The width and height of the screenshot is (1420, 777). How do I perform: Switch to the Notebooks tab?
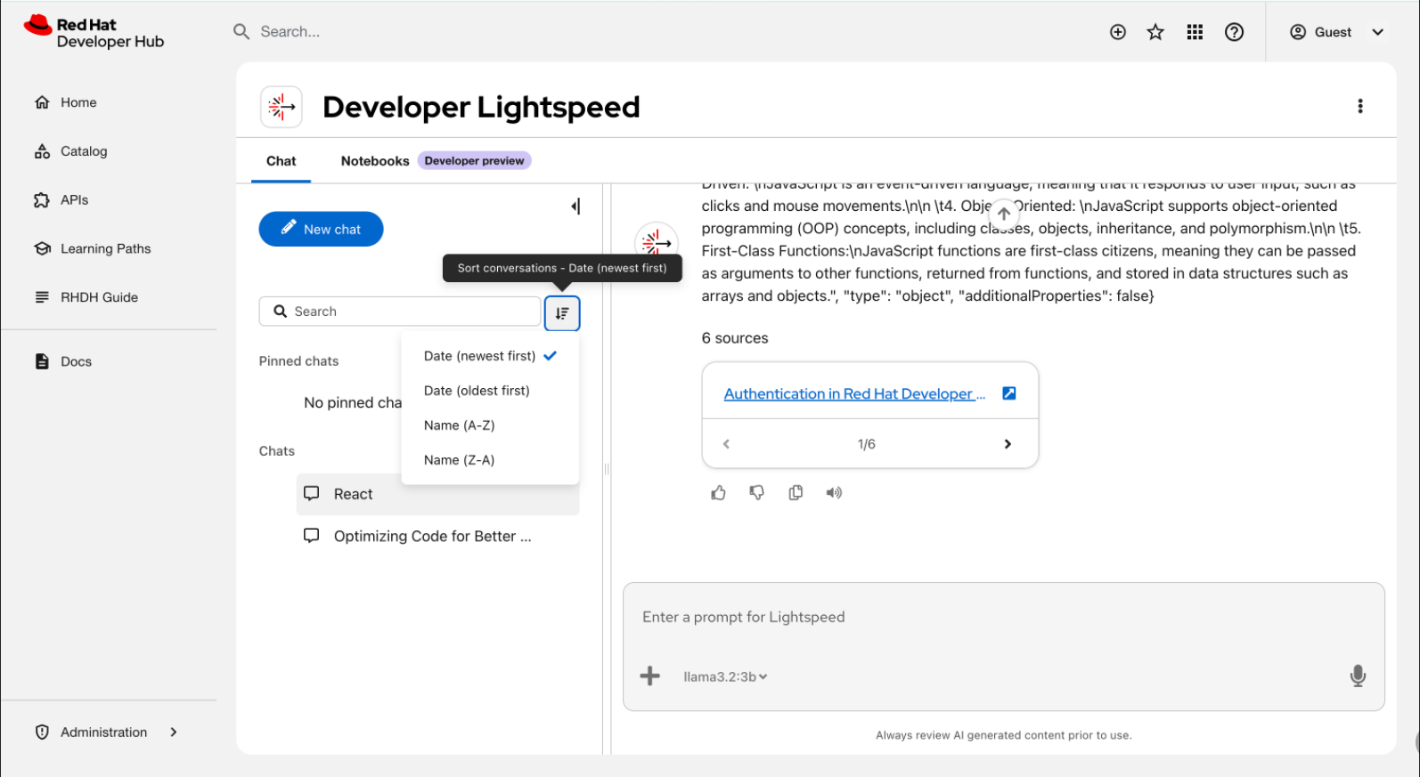point(375,161)
